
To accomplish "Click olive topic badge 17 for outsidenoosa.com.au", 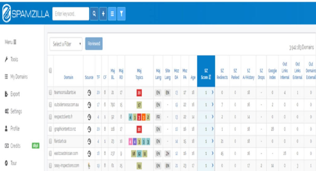I will (x=139, y=105).
